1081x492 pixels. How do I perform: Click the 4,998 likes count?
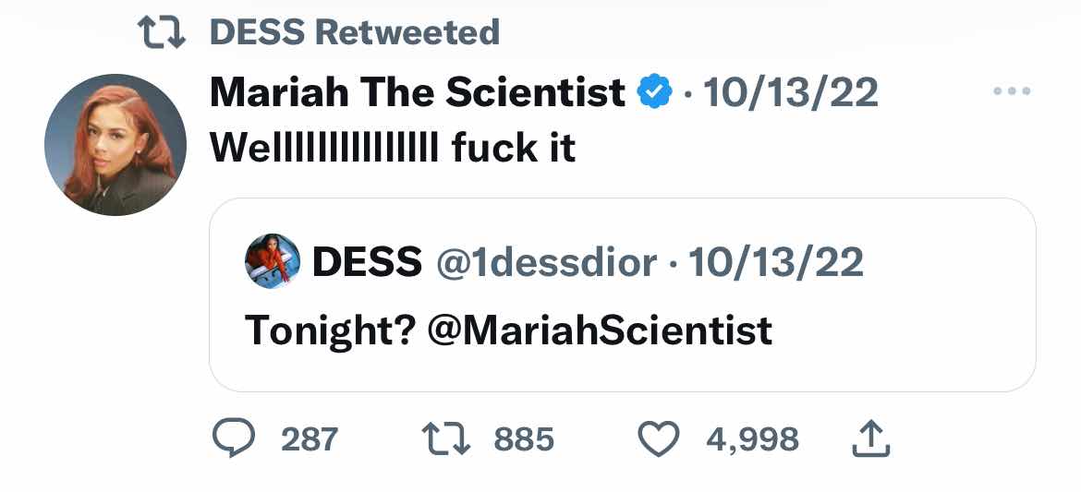click(752, 439)
